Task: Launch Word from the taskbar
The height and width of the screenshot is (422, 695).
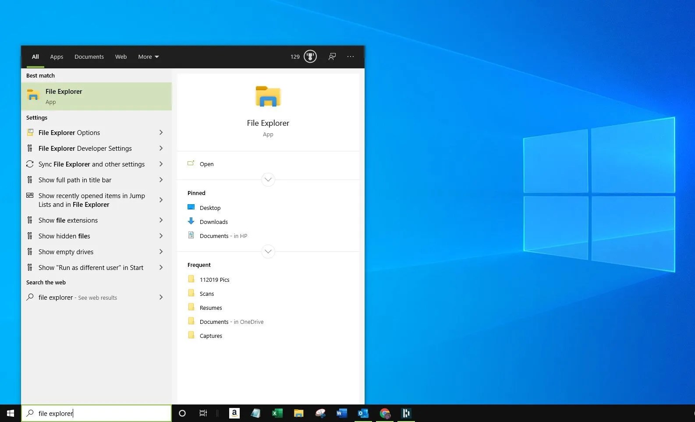Action: (342, 413)
